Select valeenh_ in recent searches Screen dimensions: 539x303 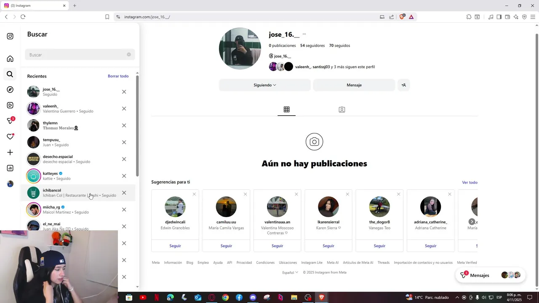[x=79, y=109]
